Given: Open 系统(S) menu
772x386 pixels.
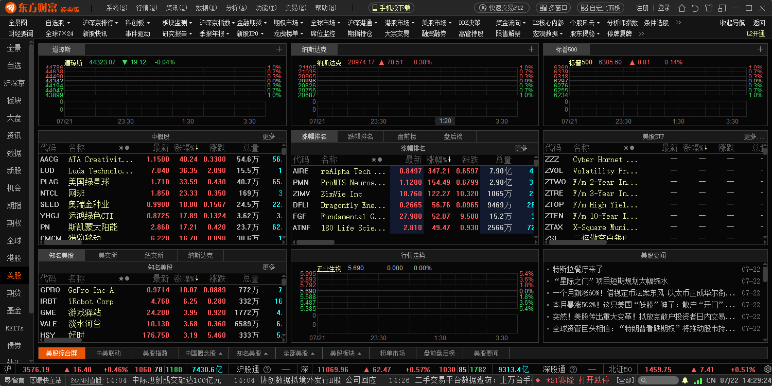Looking at the screenshot, I should [117, 8].
